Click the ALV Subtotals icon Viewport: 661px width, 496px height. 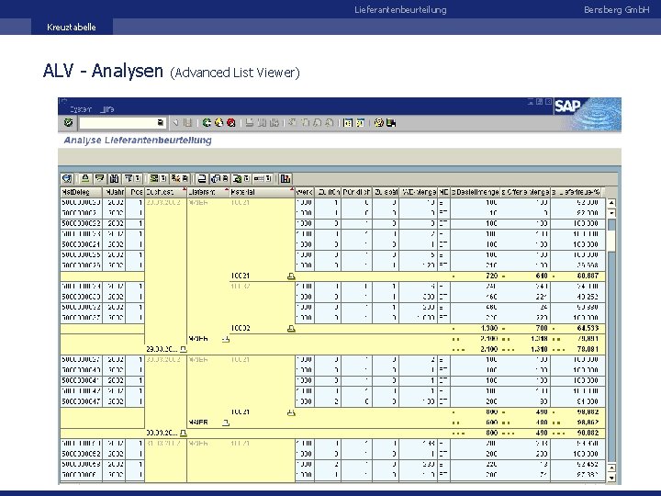pos(176,179)
